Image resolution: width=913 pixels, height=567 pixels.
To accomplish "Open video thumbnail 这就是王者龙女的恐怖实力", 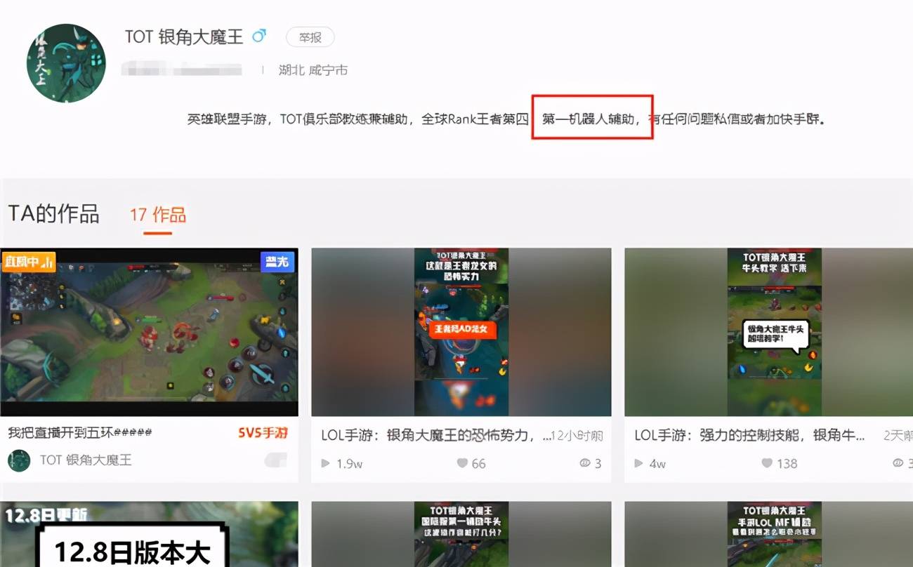I will pyautogui.click(x=461, y=332).
